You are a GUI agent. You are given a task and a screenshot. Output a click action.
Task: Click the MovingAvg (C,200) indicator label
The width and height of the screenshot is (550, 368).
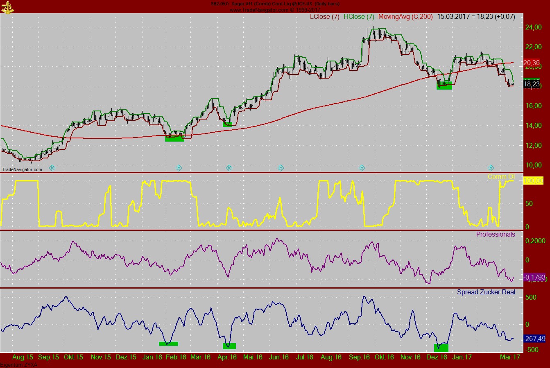(405, 17)
